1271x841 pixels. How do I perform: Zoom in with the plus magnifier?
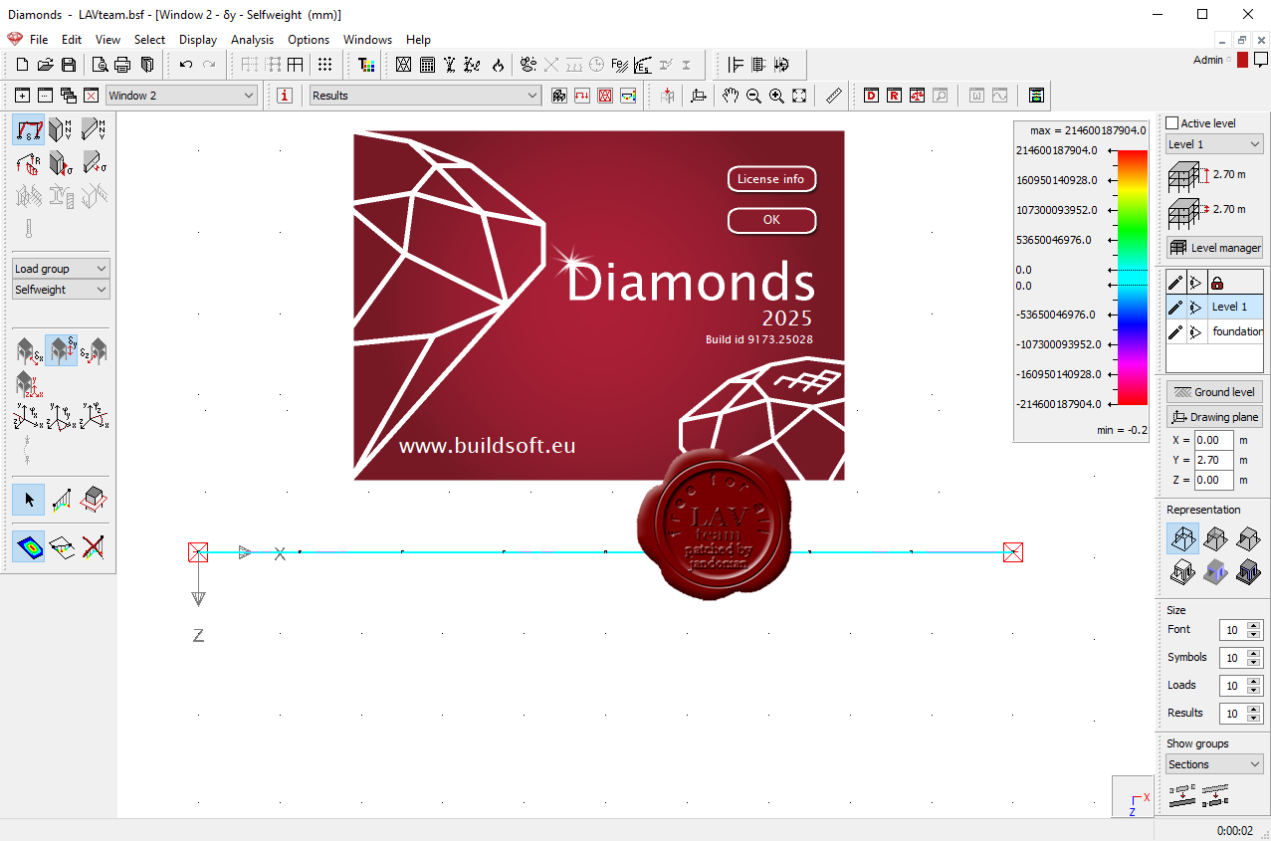point(776,96)
